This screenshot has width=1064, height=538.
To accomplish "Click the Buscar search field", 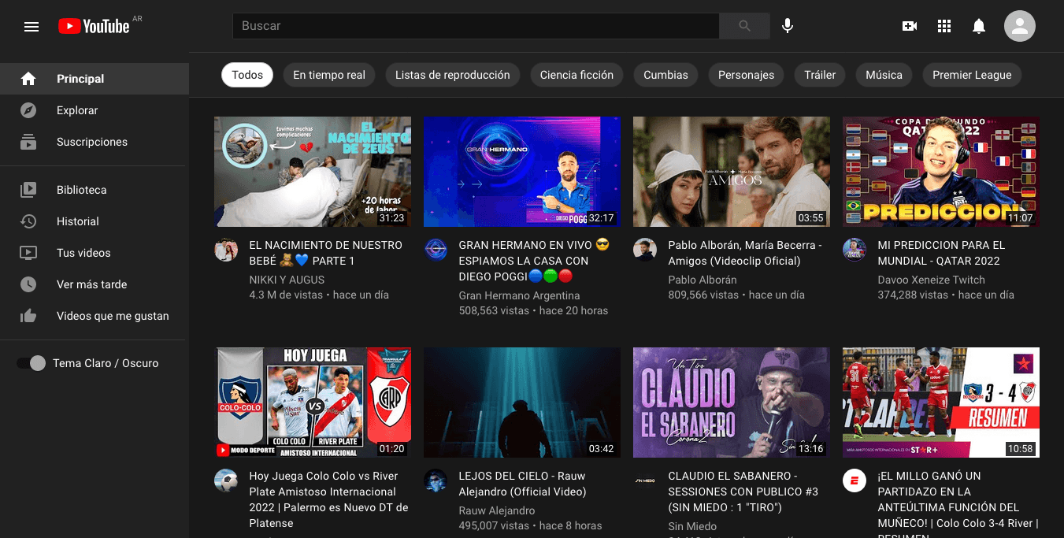I will 476,26.
